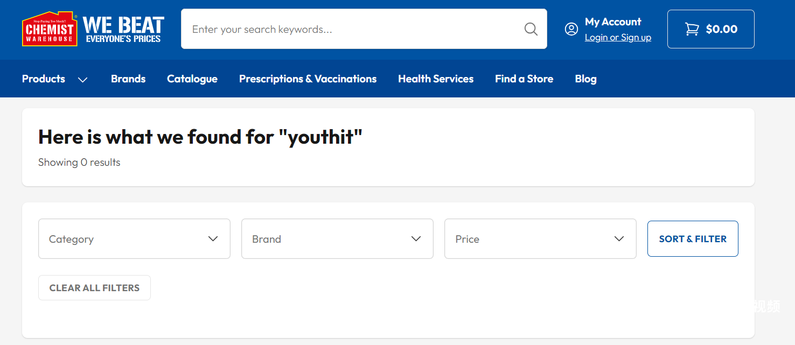Image resolution: width=795 pixels, height=345 pixels.
Task: Expand the Category filter dropdown
Action: 134,238
